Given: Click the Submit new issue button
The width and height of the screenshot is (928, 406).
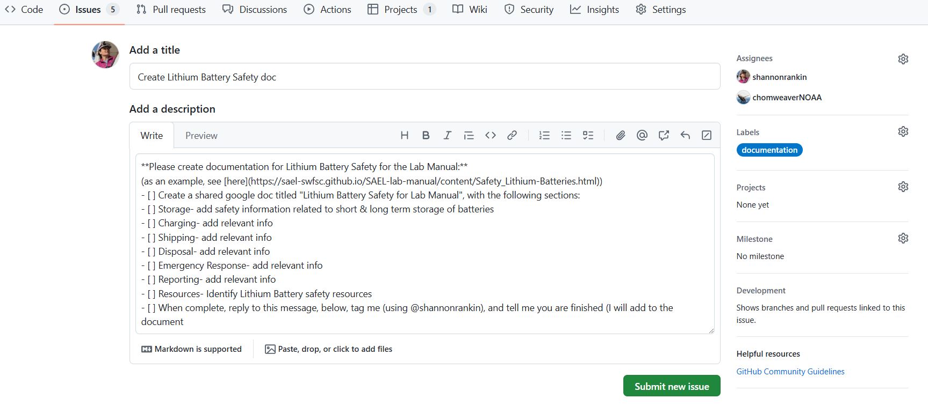Looking at the screenshot, I should click(671, 386).
